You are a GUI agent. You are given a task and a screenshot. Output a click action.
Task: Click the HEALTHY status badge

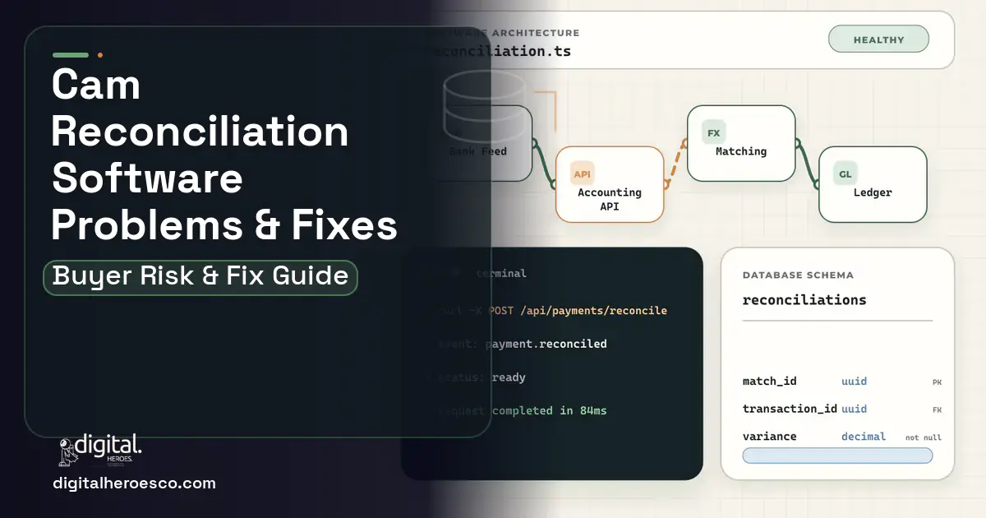coord(878,39)
